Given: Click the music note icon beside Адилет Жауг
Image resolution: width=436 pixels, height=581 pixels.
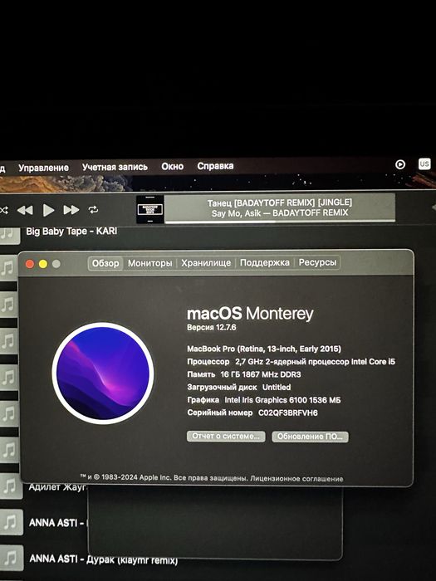Looking at the screenshot, I should coord(10,486).
